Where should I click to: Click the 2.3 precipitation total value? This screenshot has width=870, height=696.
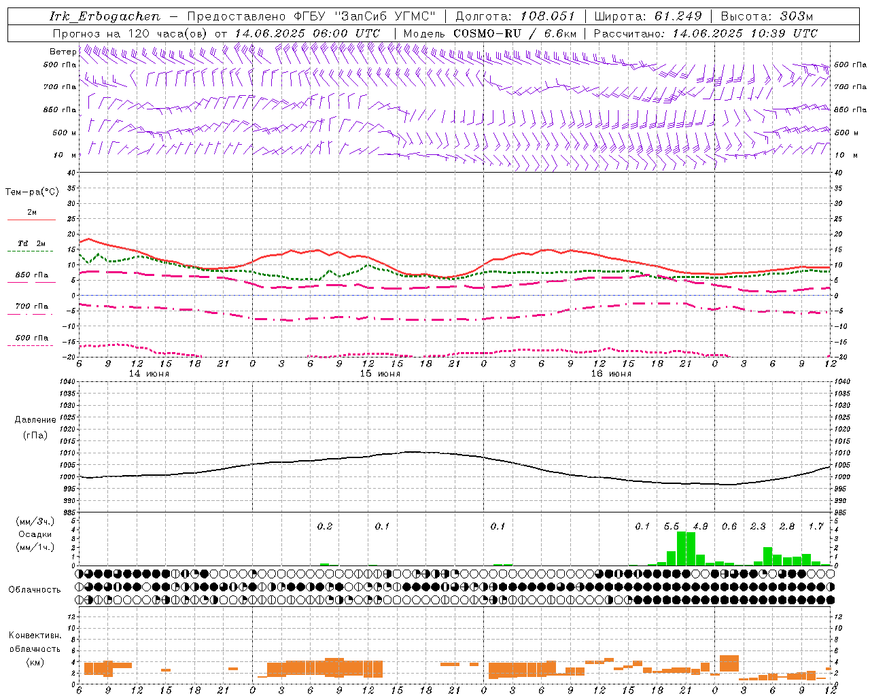click(759, 527)
